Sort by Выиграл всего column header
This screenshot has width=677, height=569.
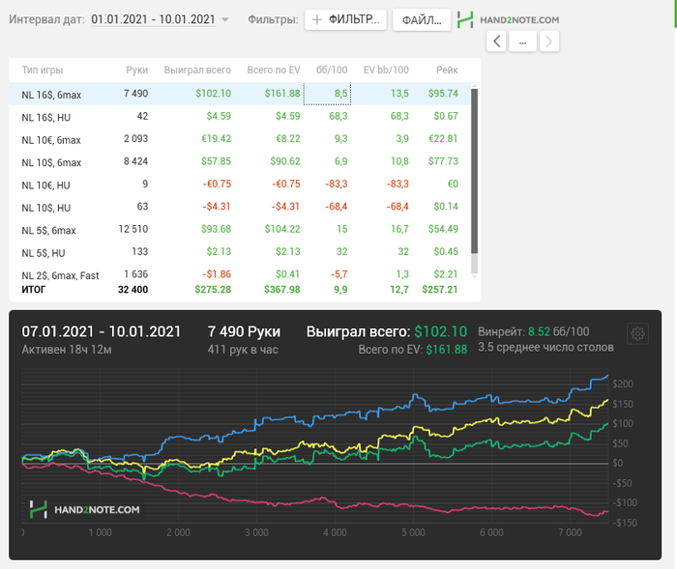click(x=197, y=70)
